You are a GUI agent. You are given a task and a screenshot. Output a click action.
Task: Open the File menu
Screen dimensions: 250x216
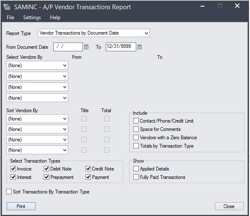click(x=10, y=18)
